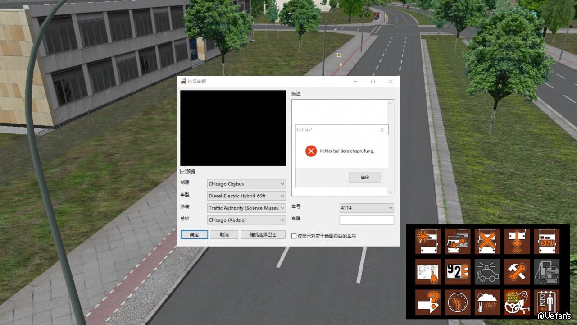
Task: Click the new bus icon with orange star
Action: click(428, 241)
